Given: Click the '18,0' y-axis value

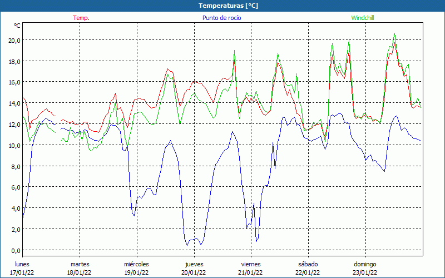Looking at the screenshot, I should 14,62.
